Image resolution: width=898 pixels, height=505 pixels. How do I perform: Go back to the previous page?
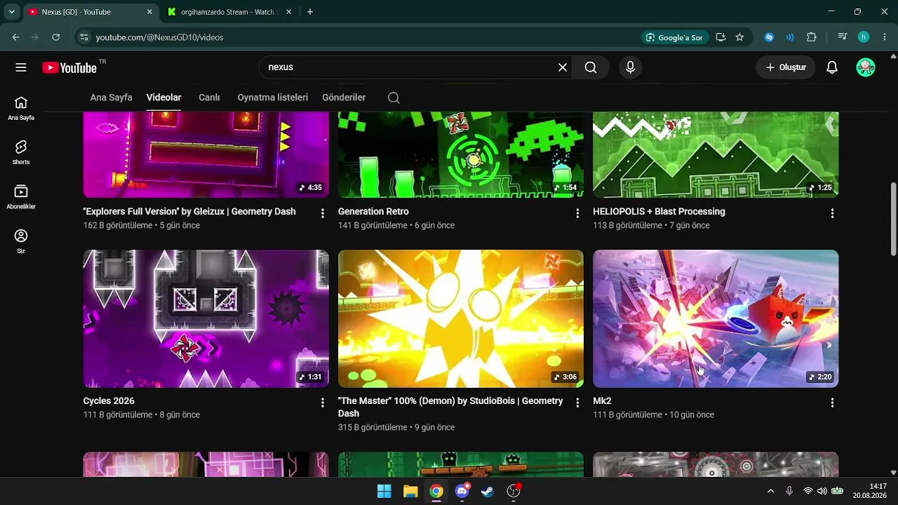pos(15,37)
